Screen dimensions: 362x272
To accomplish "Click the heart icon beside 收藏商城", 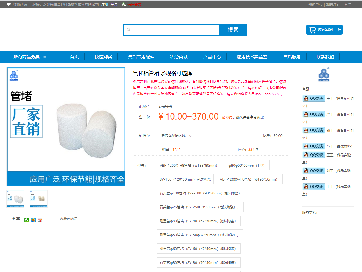I will tap(9, 4).
